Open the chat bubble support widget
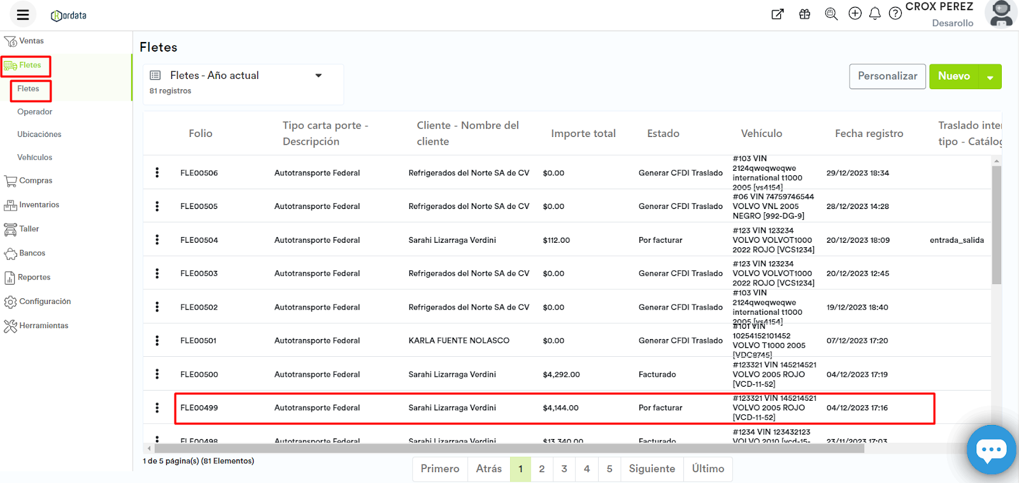The width and height of the screenshot is (1019, 483). point(991,450)
